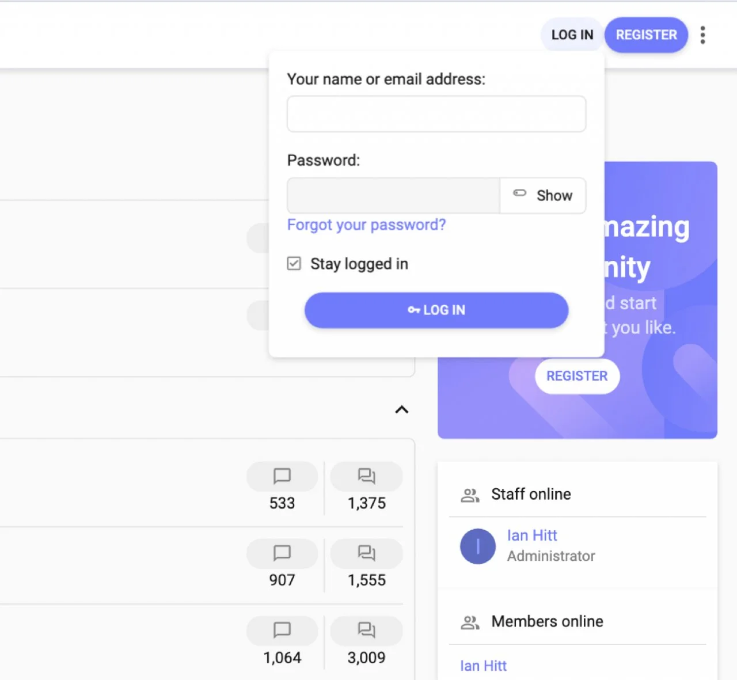Viewport: 737px width, 680px height.
Task: Open the three-dot more options menu
Action: (702, 35)
